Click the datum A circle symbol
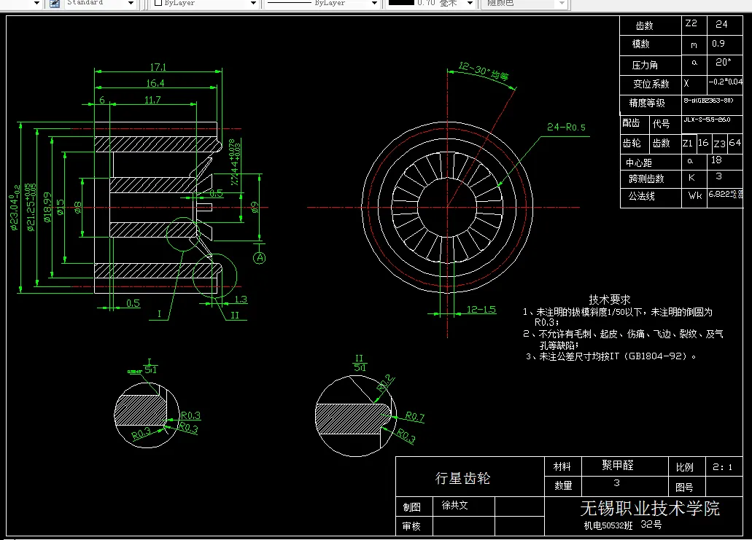752x540 pixels. pyautogui.click(x=260, y=258)
